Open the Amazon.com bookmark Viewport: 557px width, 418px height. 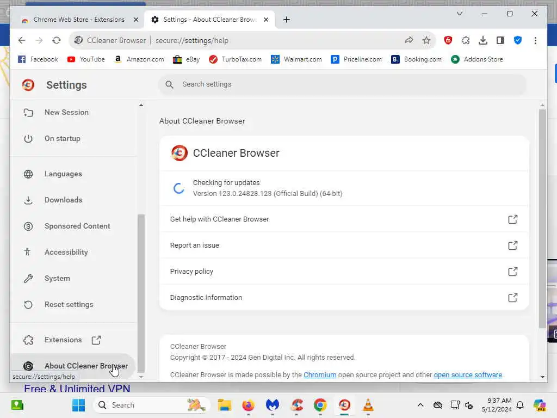[139, 59]
